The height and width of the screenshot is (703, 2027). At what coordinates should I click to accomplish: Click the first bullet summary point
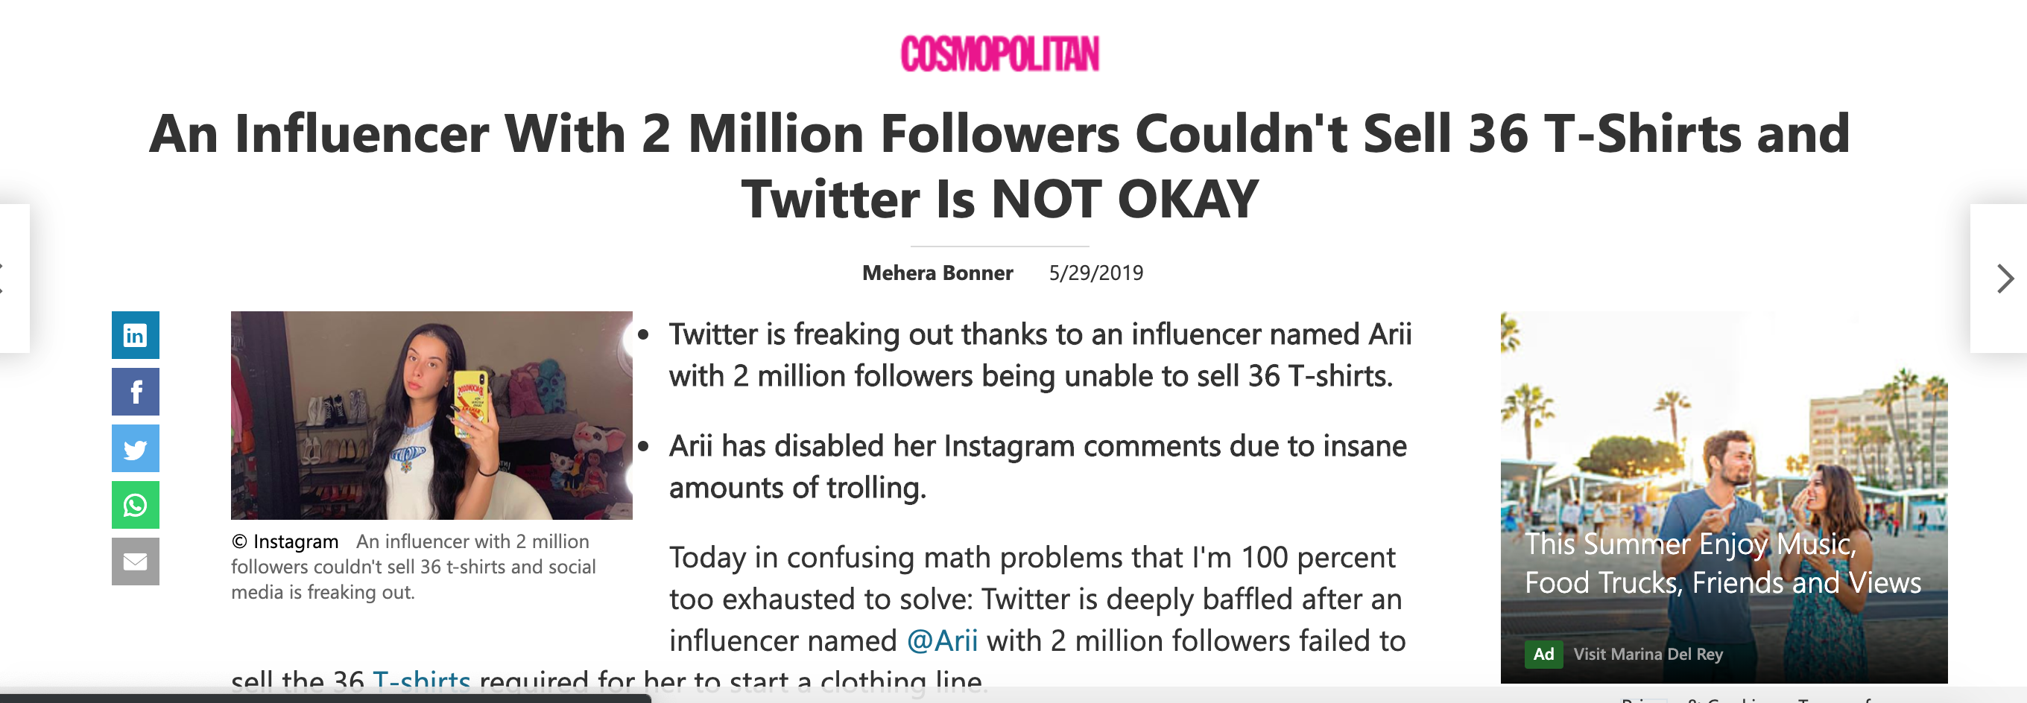click(1040, 354)
